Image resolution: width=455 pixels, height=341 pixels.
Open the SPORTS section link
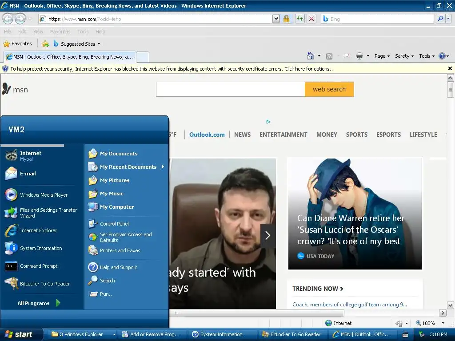(x=357, y=135)
